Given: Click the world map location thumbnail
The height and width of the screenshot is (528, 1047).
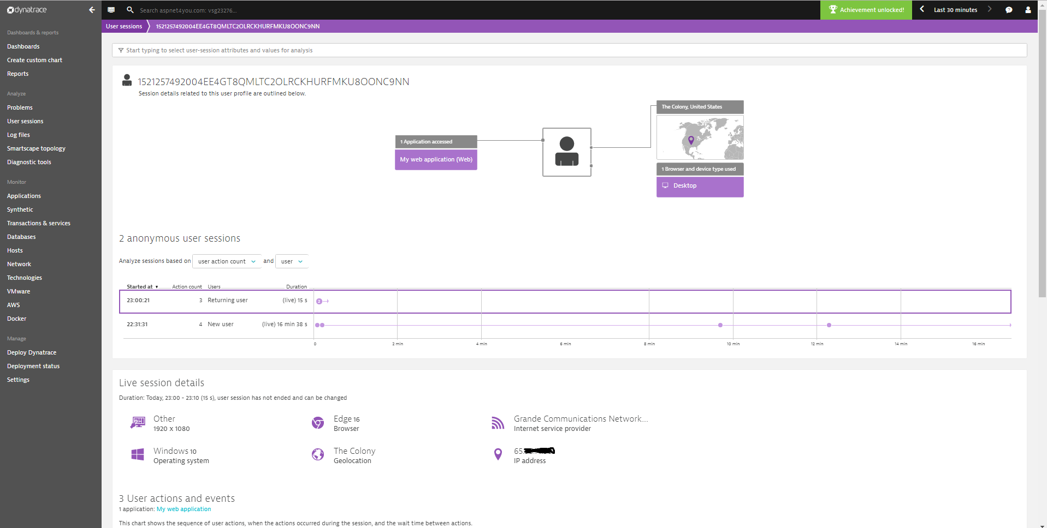Looking at the screenshot, I should click(x=700, y=137).
